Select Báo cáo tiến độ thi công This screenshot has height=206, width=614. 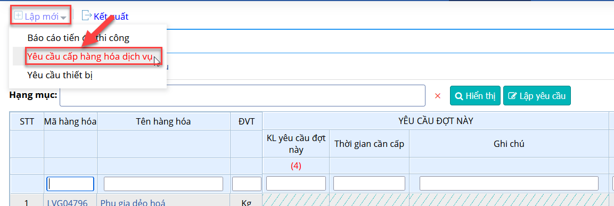78,38
